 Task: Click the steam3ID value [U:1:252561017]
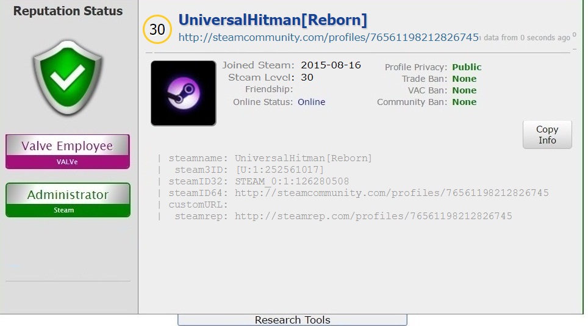click(x=280, y=170)
